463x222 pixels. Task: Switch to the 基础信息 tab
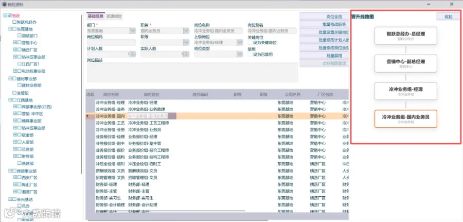pos(96,16)
